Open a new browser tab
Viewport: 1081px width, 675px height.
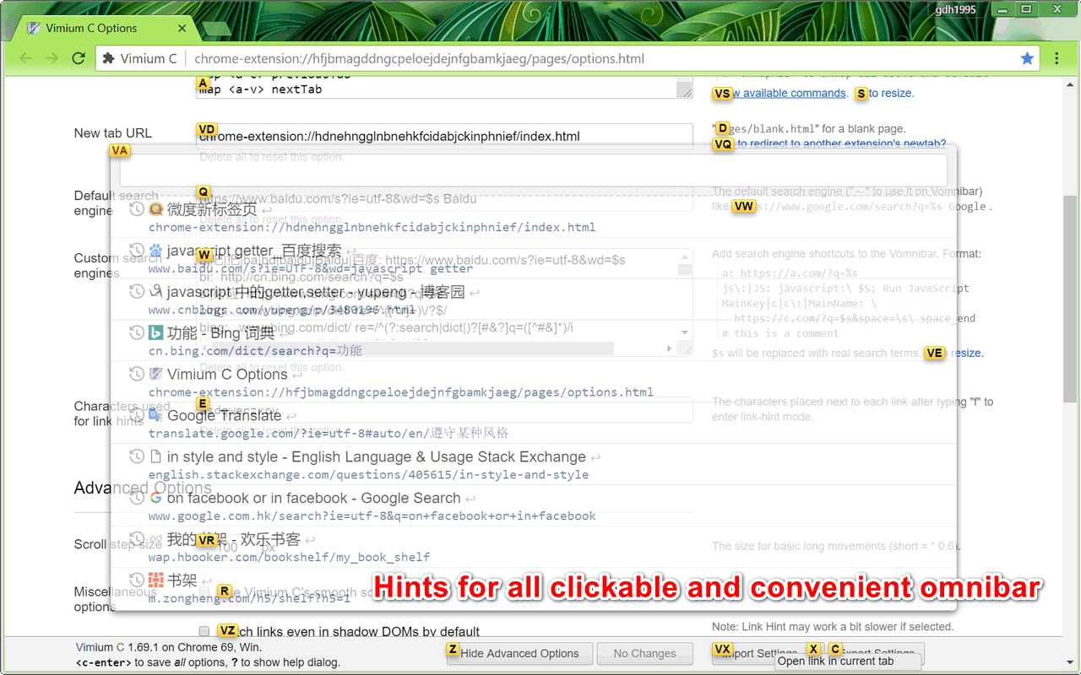(x=216, y=30)
